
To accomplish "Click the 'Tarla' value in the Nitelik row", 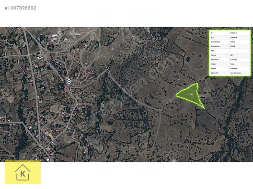I will tap(232, 64).
